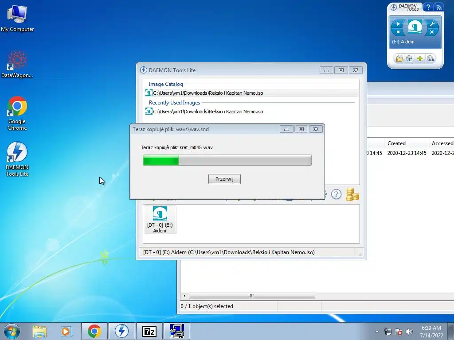The height and width of the screenshot is (340, 454).
Task: Select Image Catalog entry Reksio i Kapitan Nemo.iso
Action: [251, 93]
